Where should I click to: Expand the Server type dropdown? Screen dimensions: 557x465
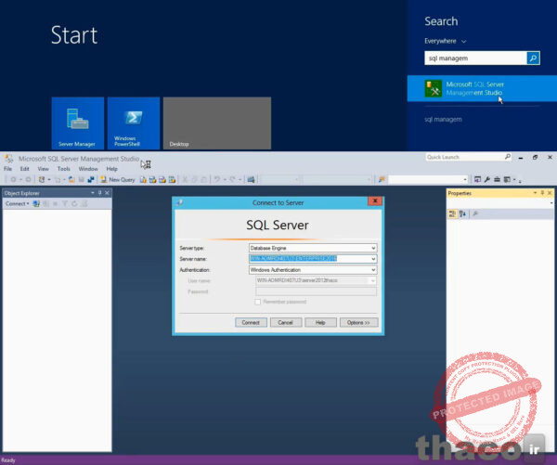(x=372, y=248)
